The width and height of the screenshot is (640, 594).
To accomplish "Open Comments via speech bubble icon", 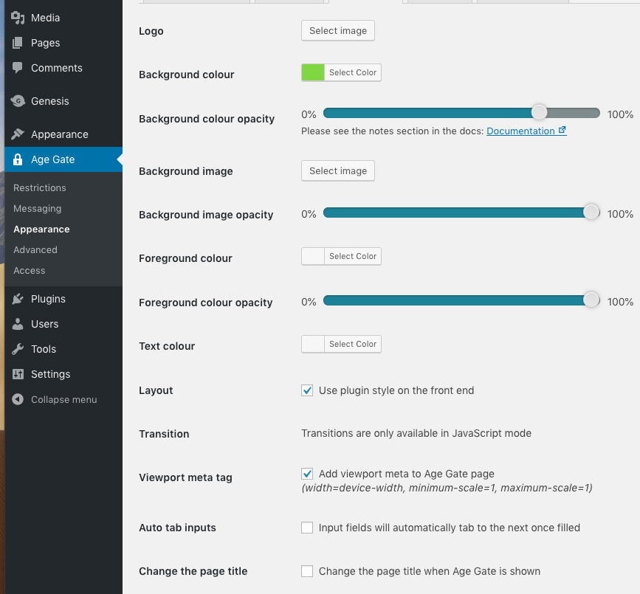I will [x=18, y=68].
